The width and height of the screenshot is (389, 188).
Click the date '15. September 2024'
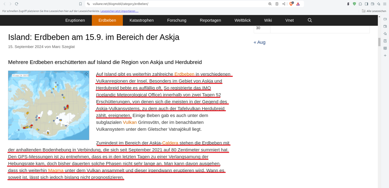pos(26,47)
